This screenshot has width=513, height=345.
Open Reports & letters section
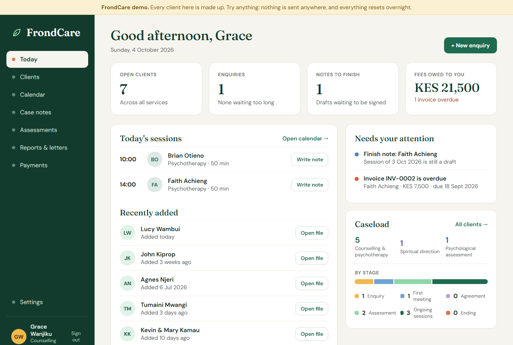[x=47, y=148]
